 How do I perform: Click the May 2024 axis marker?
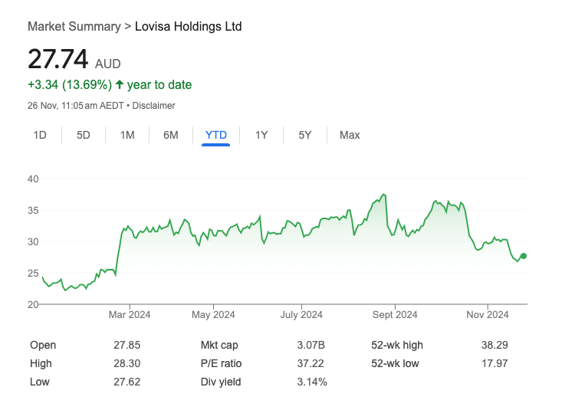pyautogui.click(x=213, y=314)
